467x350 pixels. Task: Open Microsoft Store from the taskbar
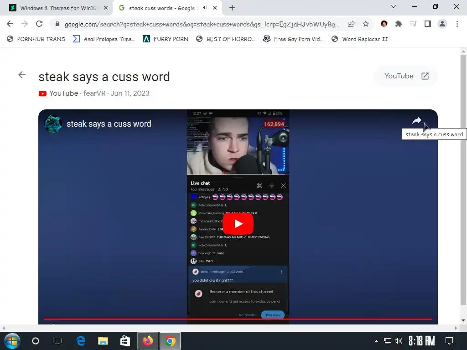[125, 341]
